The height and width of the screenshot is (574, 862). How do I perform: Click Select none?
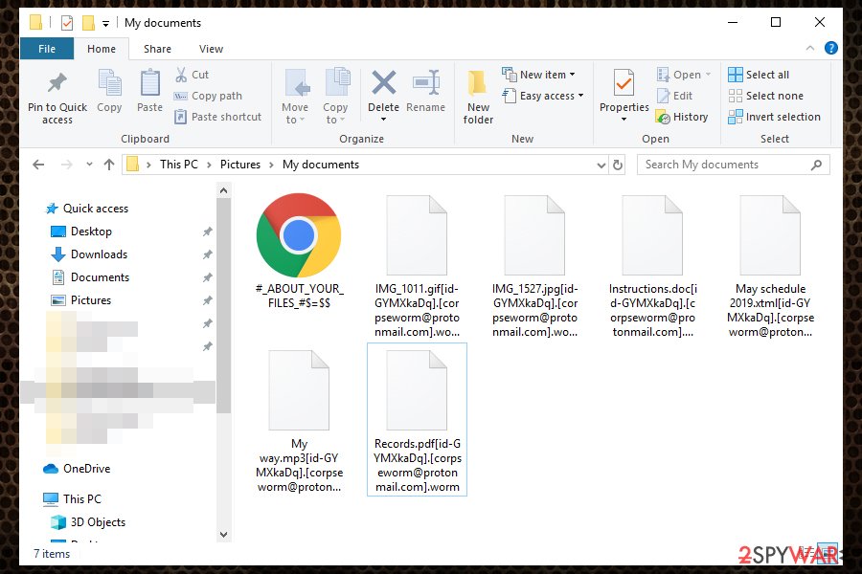click(766, 96)
